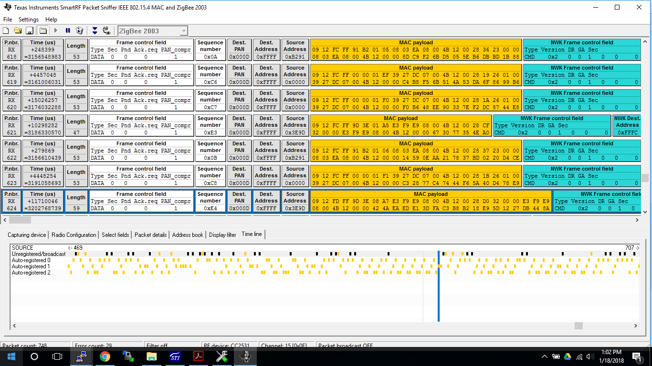Open the Help menu
Screen dimensions: 652x366
[x=51, y=20]
